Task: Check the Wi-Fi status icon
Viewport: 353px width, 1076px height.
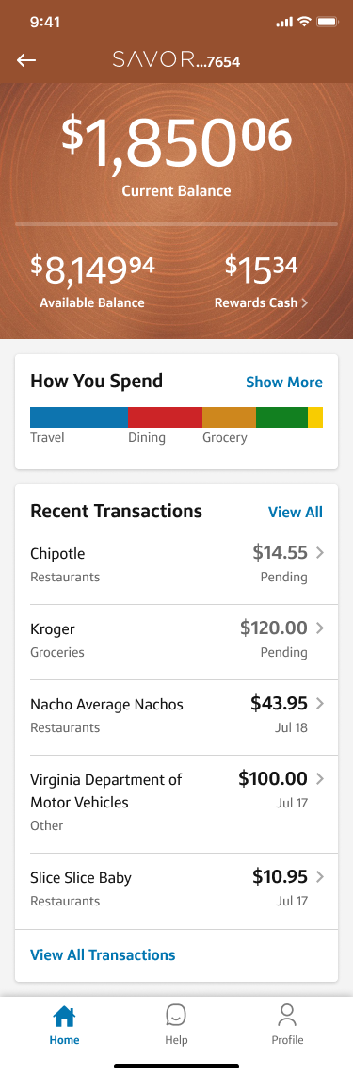Action: [304, 22]
